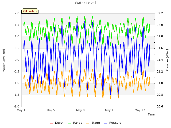Click the orange Stage legend swatch
The width and height of the screenshot is (171, 128).
tap(88, 123)
